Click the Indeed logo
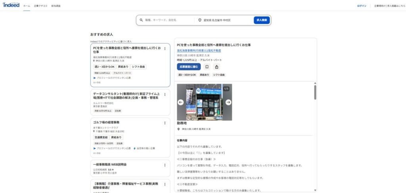406x193 pixels. 11,5
